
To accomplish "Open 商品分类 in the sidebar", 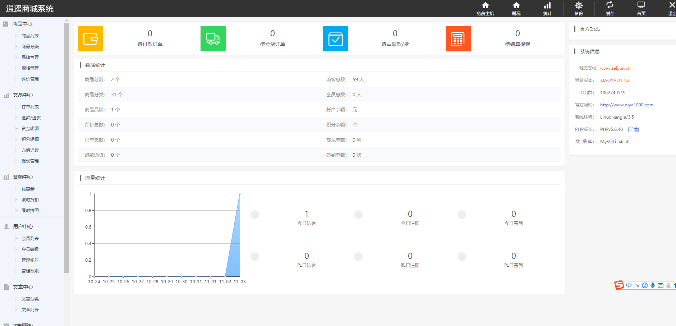I will pyautogui.click(x=30, y=47).
